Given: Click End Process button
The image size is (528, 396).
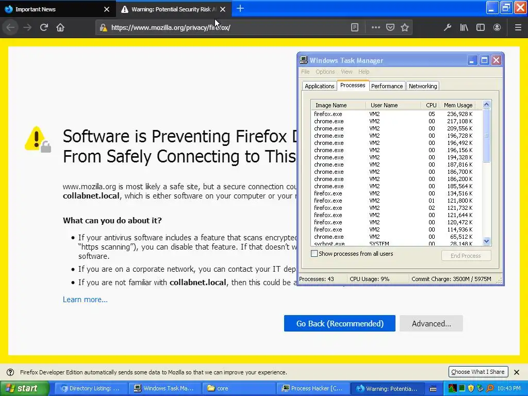Looking at the screenshot, I should [466, 256].
